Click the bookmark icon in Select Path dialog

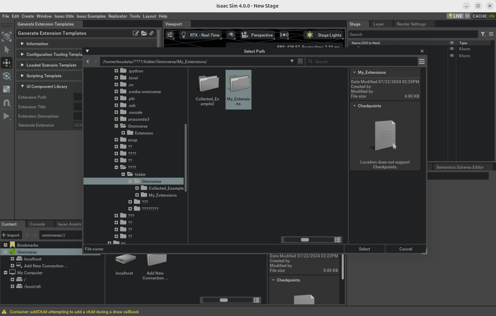click(300, 61)
